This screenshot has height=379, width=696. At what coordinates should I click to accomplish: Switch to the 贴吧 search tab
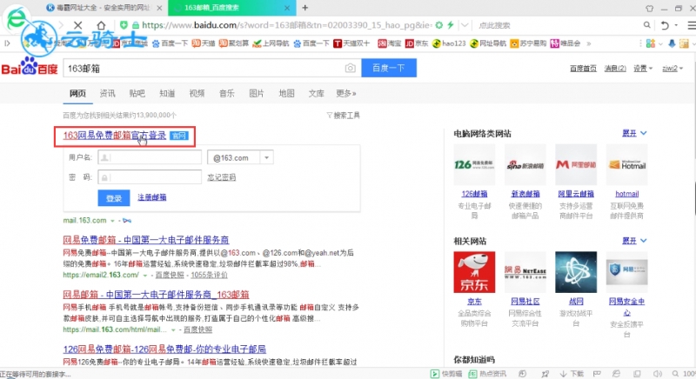(137, 93)
